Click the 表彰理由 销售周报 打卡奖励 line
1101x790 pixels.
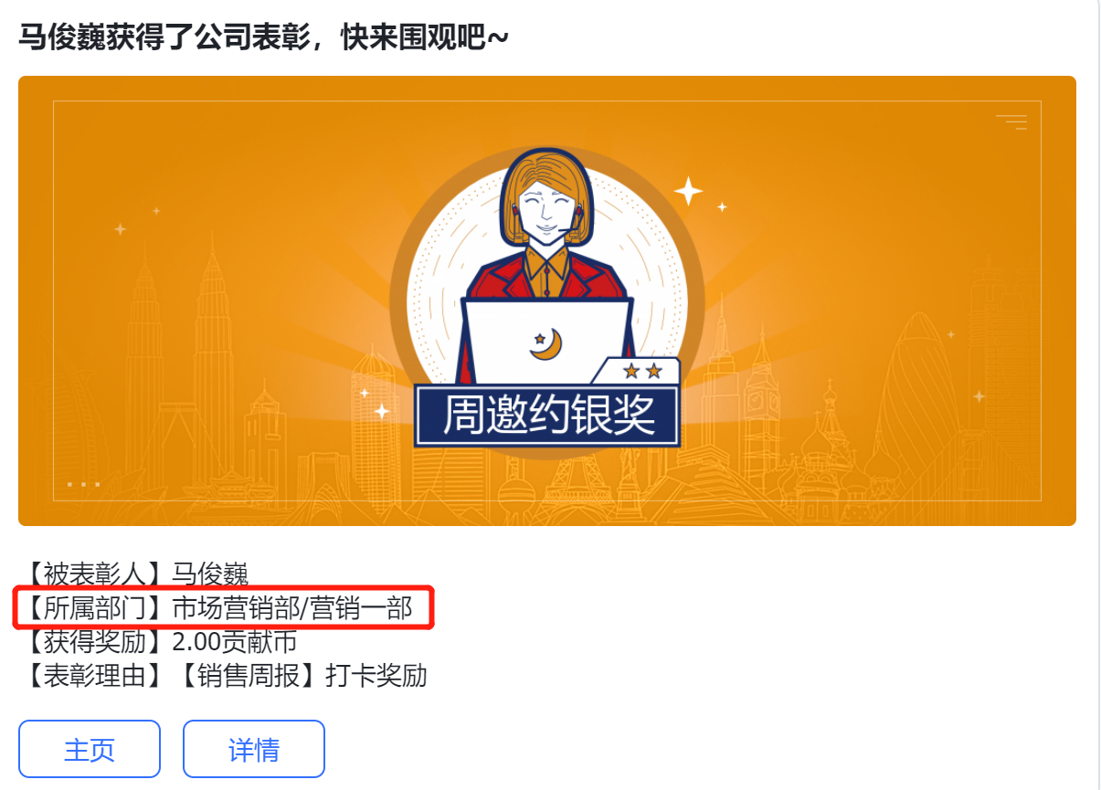pyautogui.click(x=223, y=676)
